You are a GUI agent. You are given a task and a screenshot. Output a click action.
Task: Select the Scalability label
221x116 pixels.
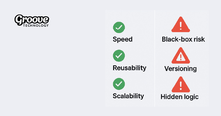tap(128, 96)
